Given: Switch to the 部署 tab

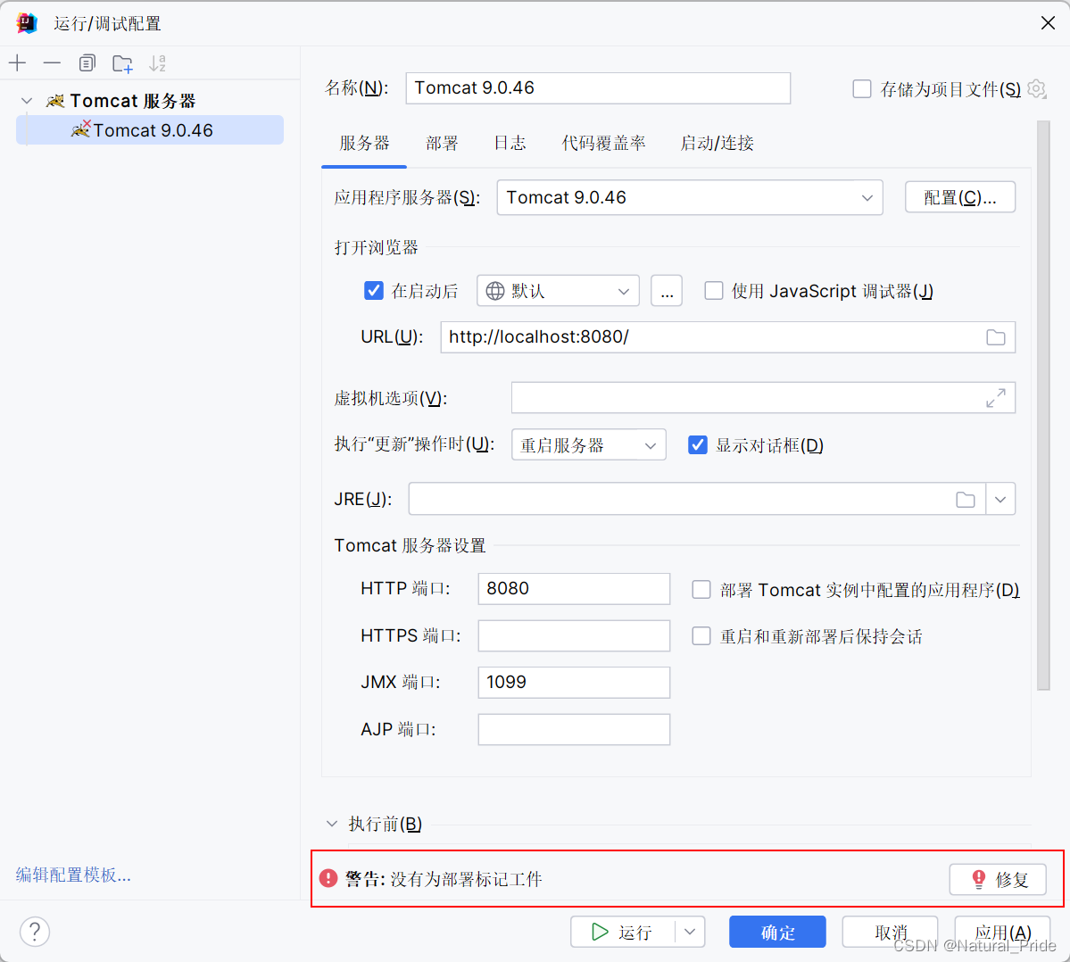Looking at the screenshot, I should [443, 144].
